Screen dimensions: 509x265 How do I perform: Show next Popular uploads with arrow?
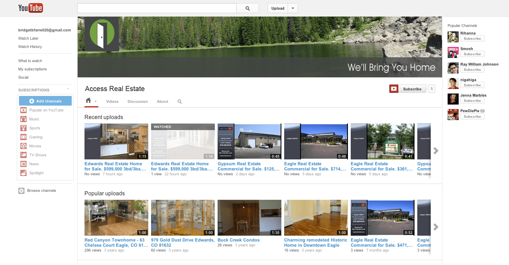(436, 227)
